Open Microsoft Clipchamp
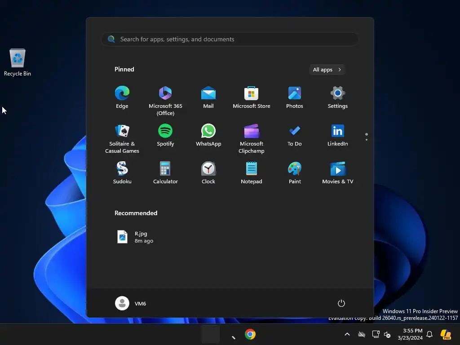Image resolution: width=460 pixels, height=345 pixels. (x=252, y=138)
